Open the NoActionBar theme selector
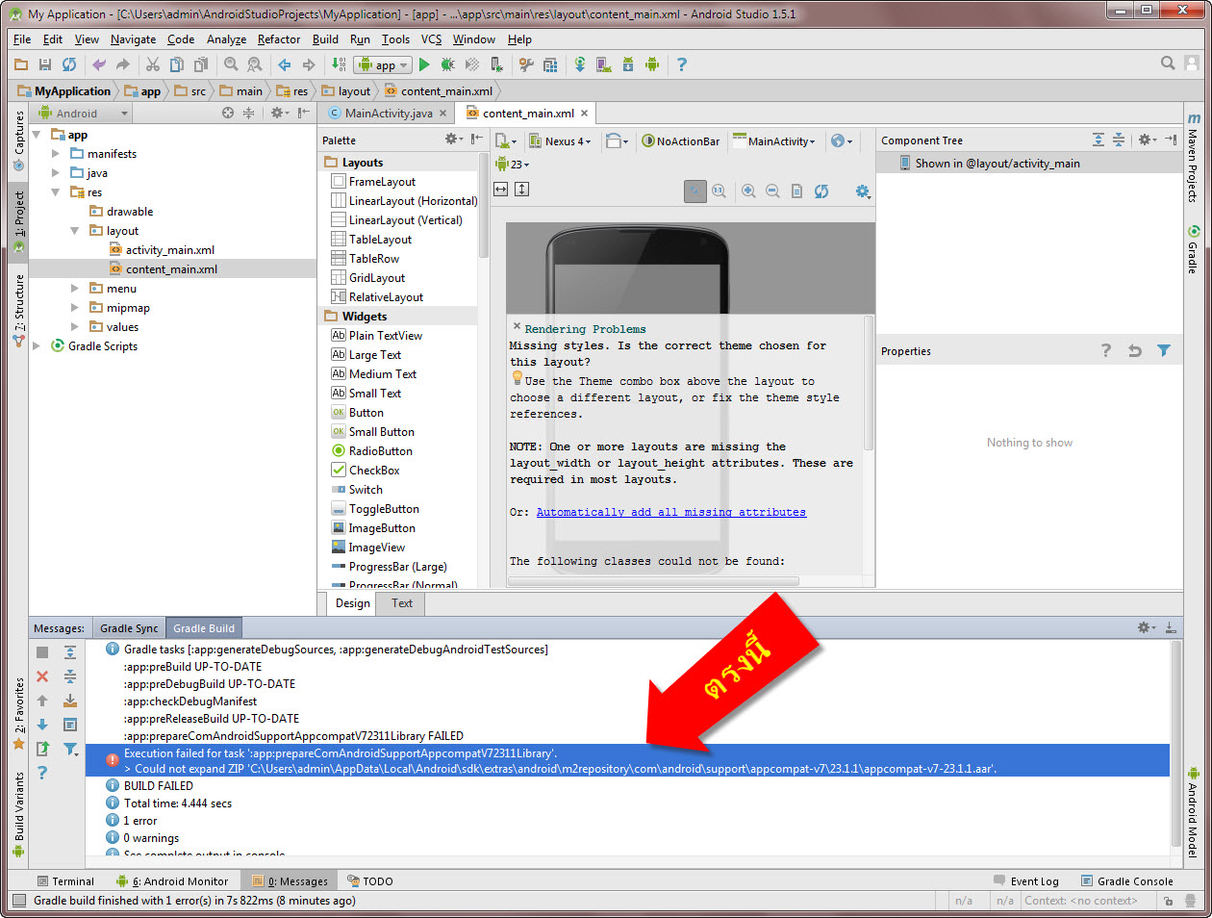1212x918 pixels. (x=681, y=141)
